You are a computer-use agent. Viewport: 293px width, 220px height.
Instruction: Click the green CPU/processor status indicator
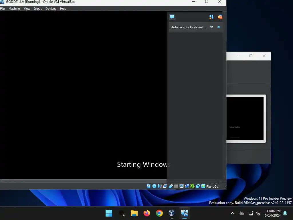pyautogui.click(x=192, y=186)
